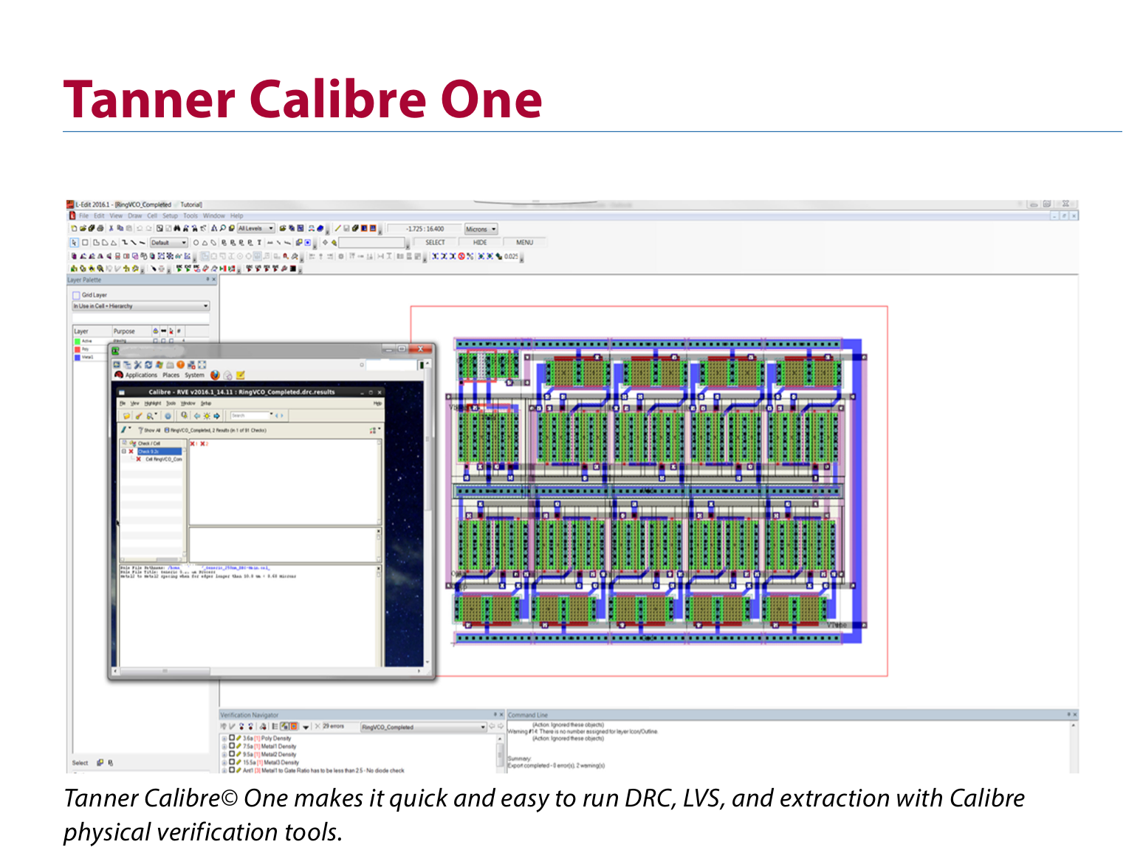Viewport: 1126px width, 867px height.
Task: Click the HIDE button
Action: tap(480, 243)
